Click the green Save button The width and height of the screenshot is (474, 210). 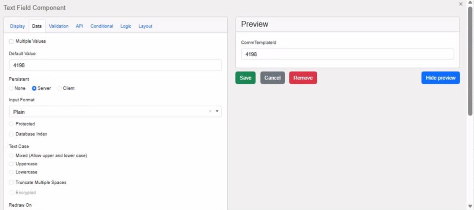(245, 78)
